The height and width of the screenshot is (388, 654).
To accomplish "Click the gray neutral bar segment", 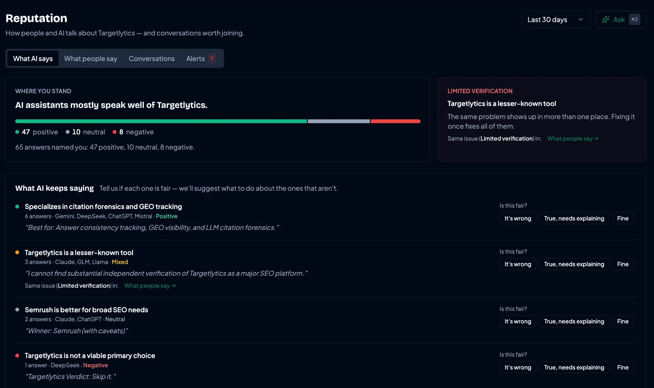I will (339, 121).
